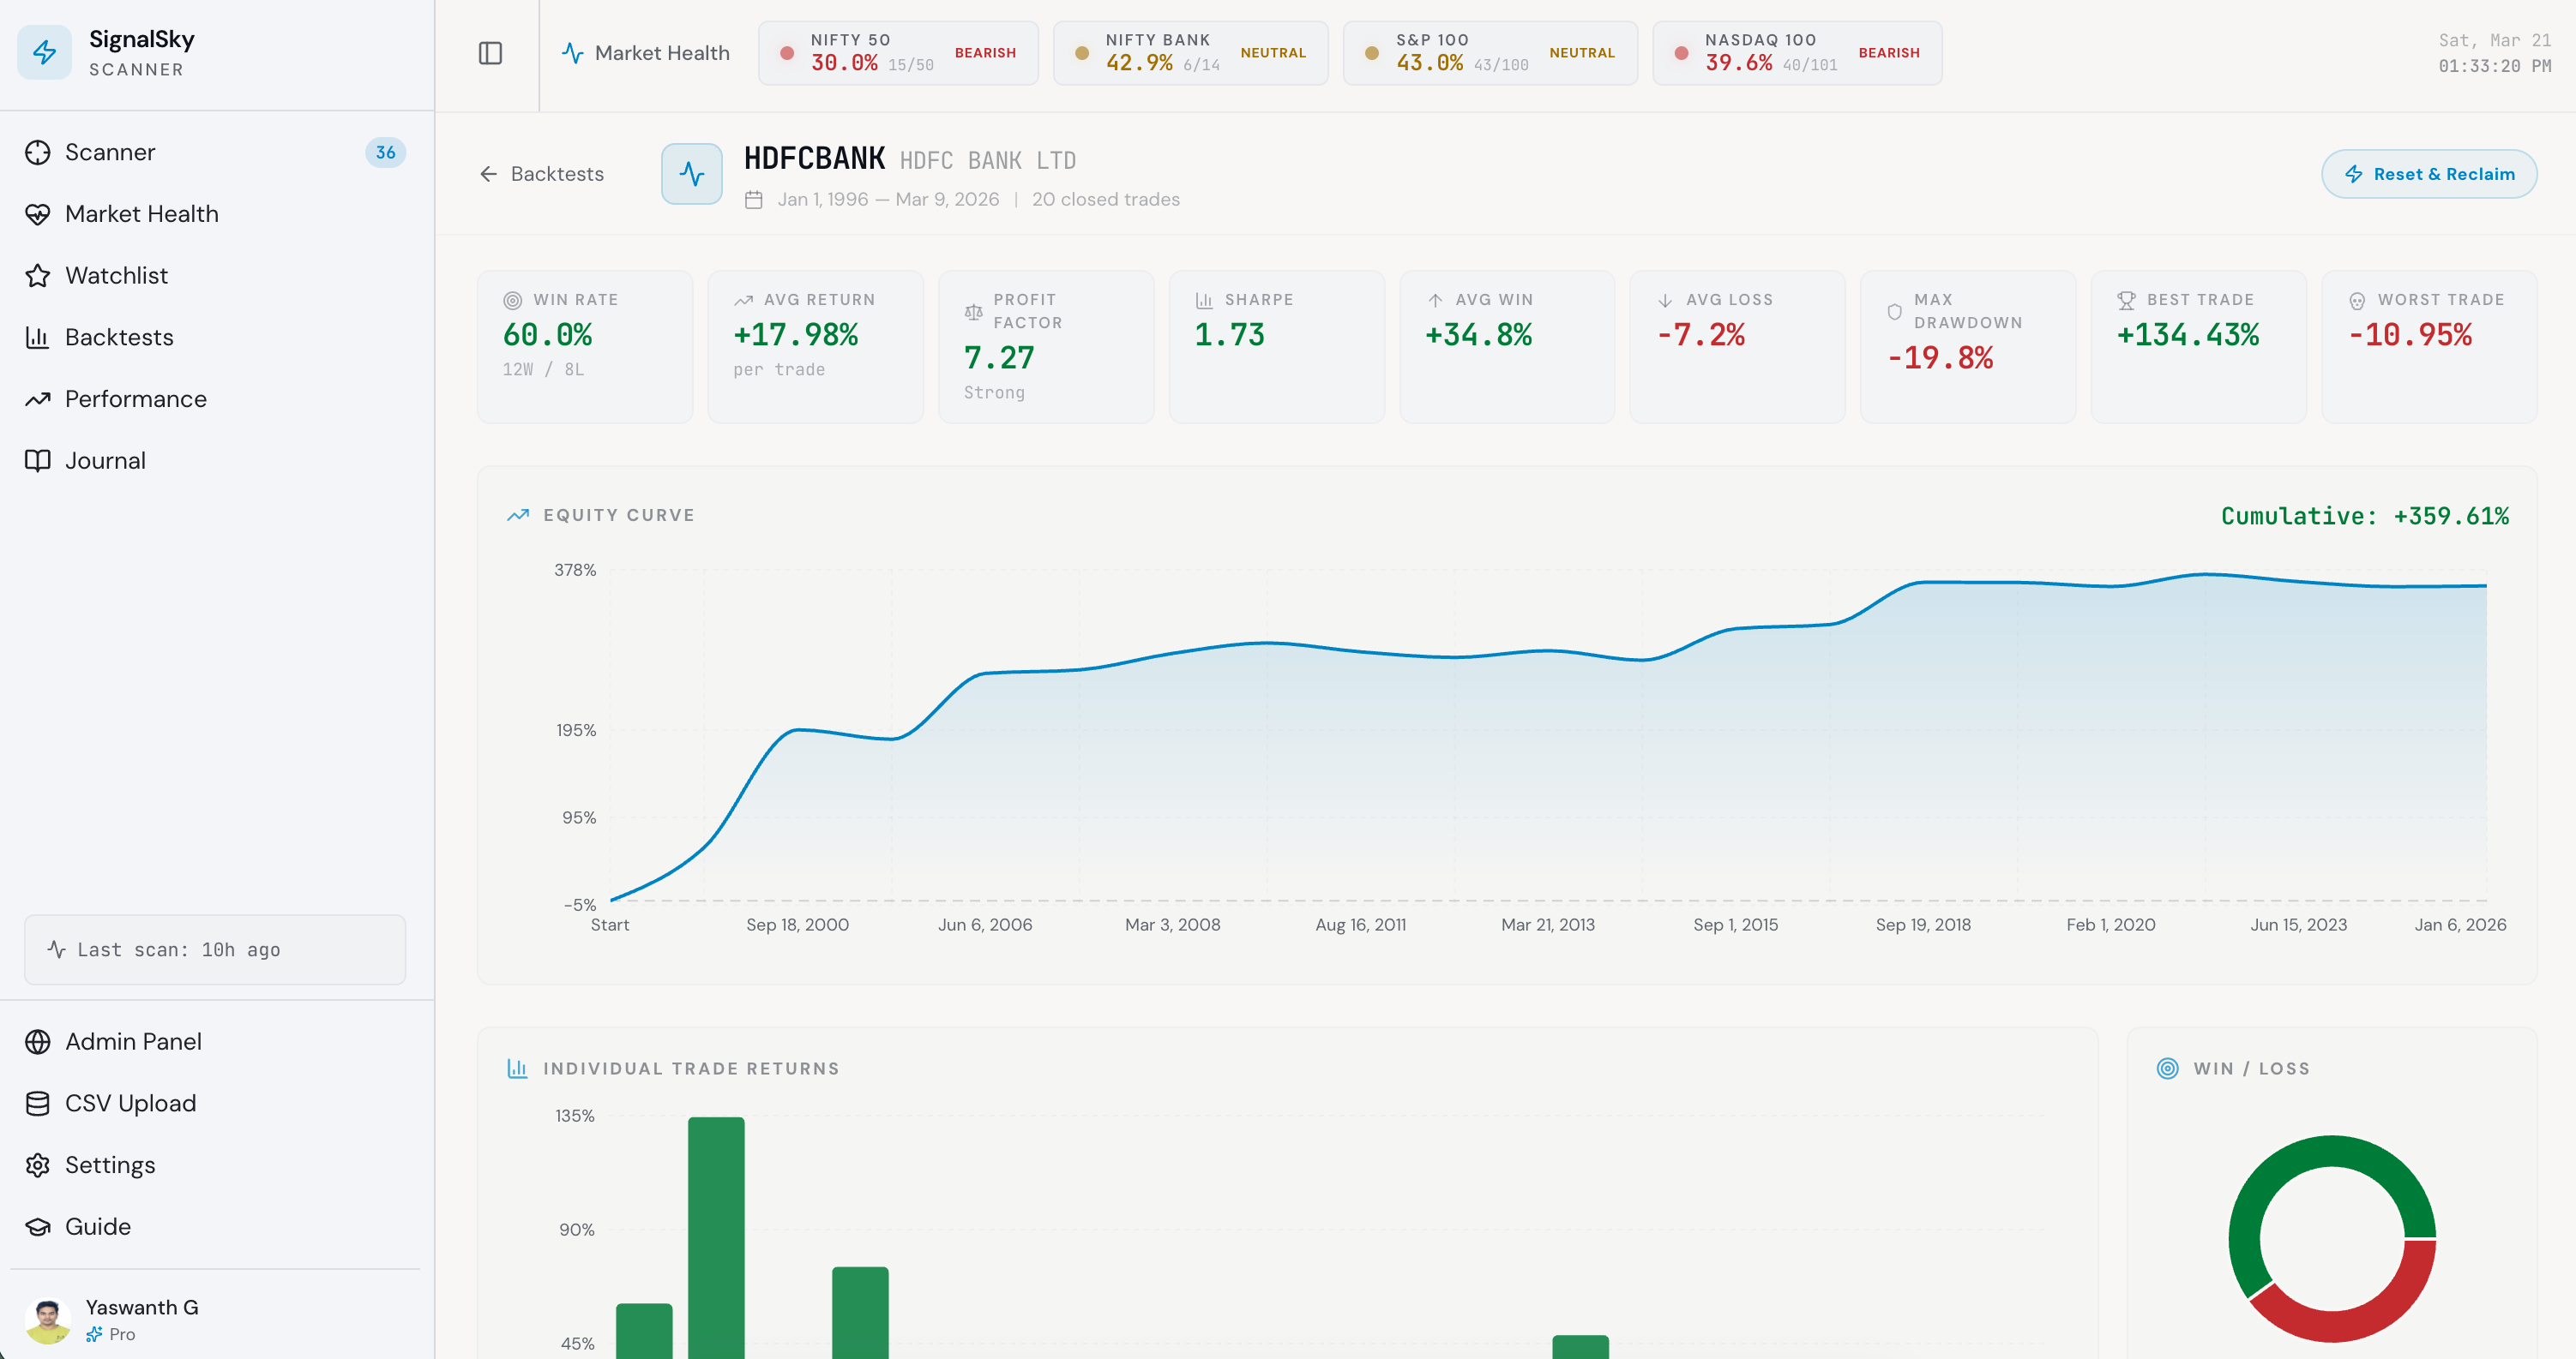The image size is (2576, 1359).
Task: Click the Win / Loss target icon
Action: coord(2167,1069)
